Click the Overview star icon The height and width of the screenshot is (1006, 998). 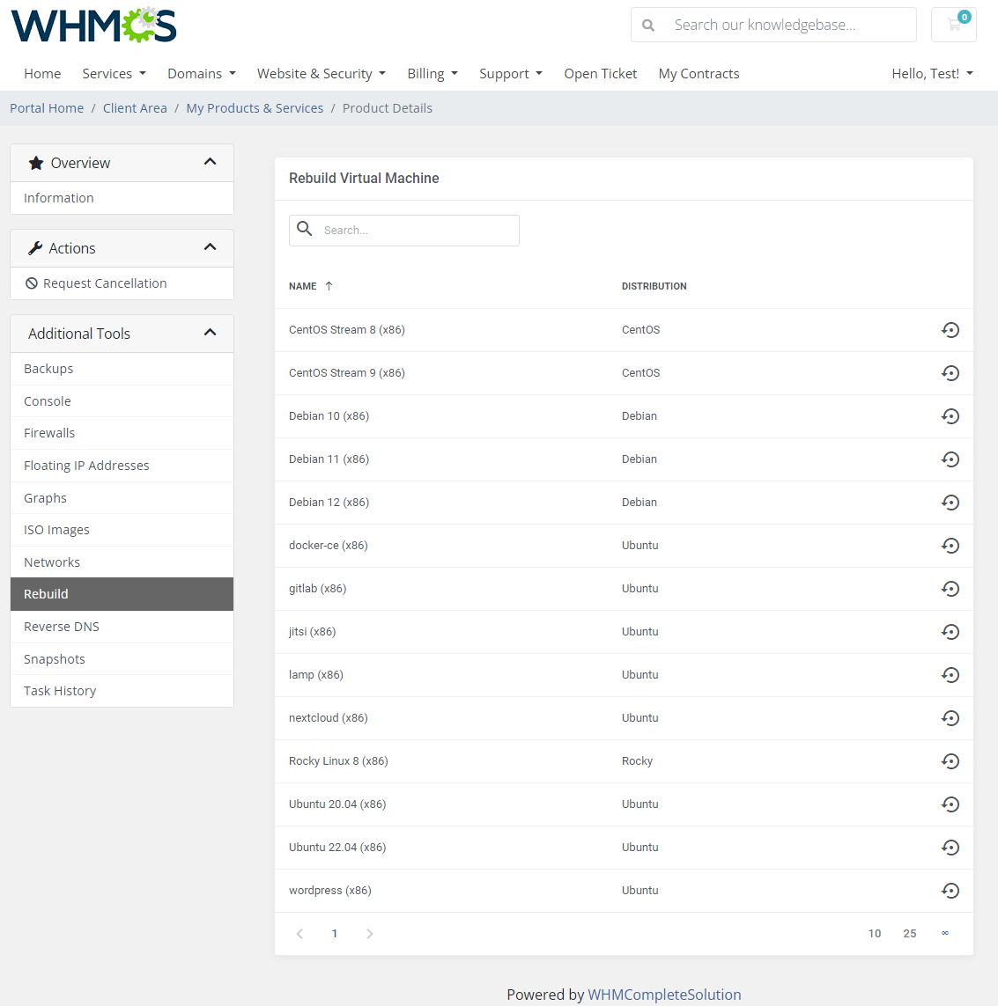[x=35, y=162]
